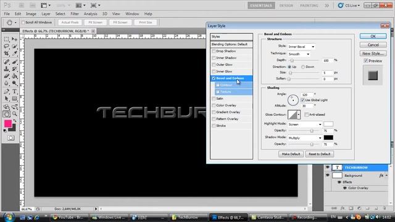Switch to the Design workspace
Image resolution: width=395 pixels, height=222 pixels.
coord(286,6)
